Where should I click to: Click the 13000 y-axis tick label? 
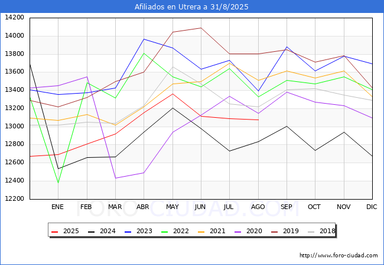(x=14, y=127)
